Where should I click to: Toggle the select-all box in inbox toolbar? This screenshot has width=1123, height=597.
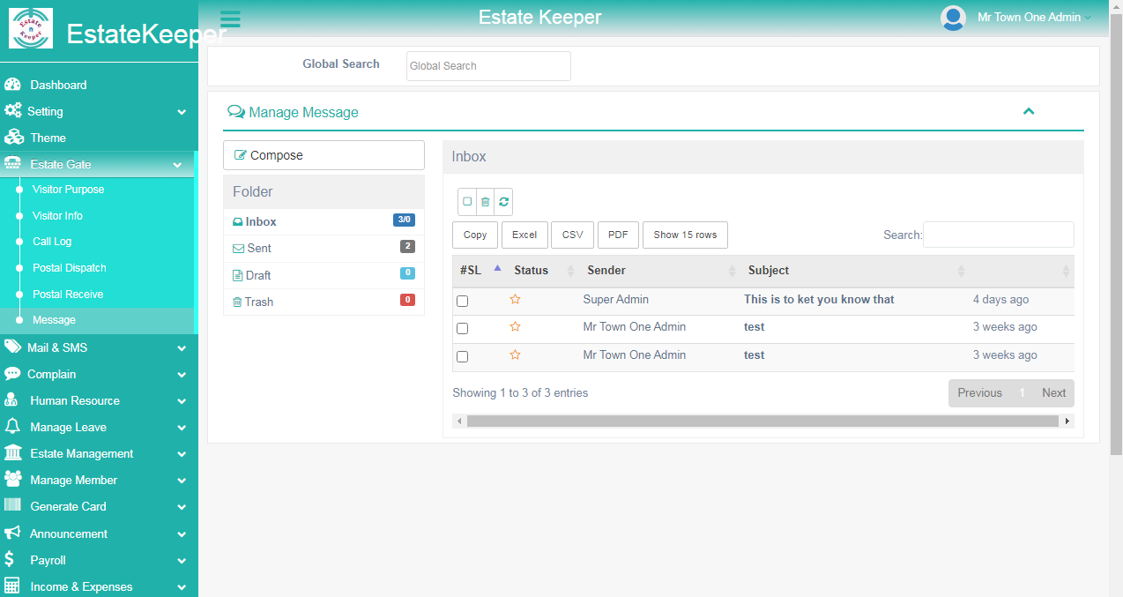pos(467,201)
